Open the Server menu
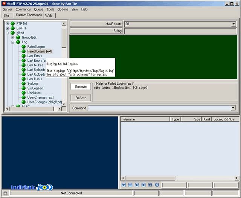 point(8,9)
